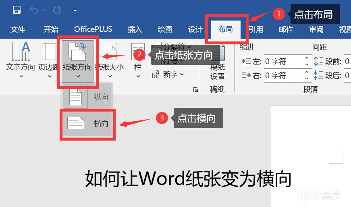Expand the 纸张方向 dropdown chevron
This screenshot has width=351, height=207.
click(x=78, y=76)
